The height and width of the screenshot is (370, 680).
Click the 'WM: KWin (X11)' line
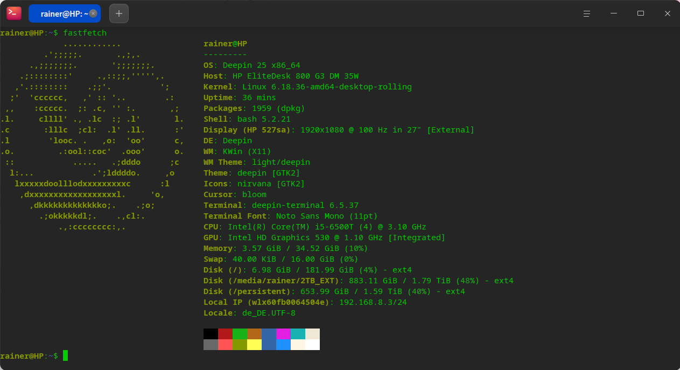point(237,151)
